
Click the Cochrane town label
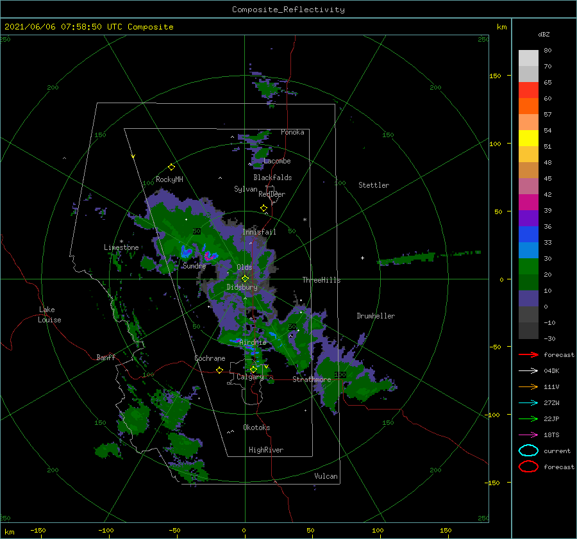210,358
